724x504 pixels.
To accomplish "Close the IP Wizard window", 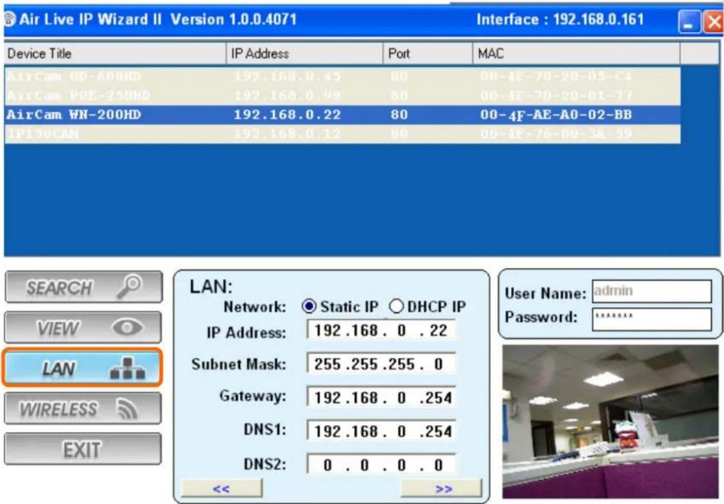I will (713, 22).
